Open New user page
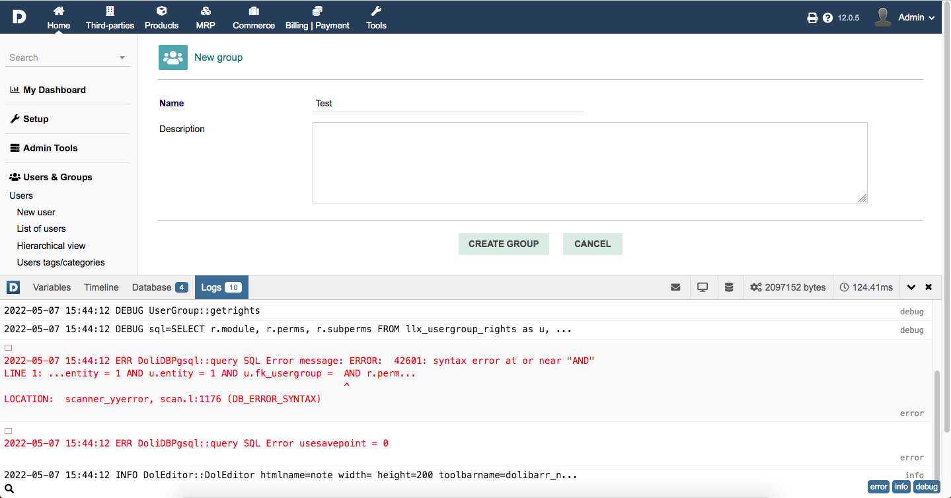The width and height of the screenshot is (951, 498). (x=36, y=212)
